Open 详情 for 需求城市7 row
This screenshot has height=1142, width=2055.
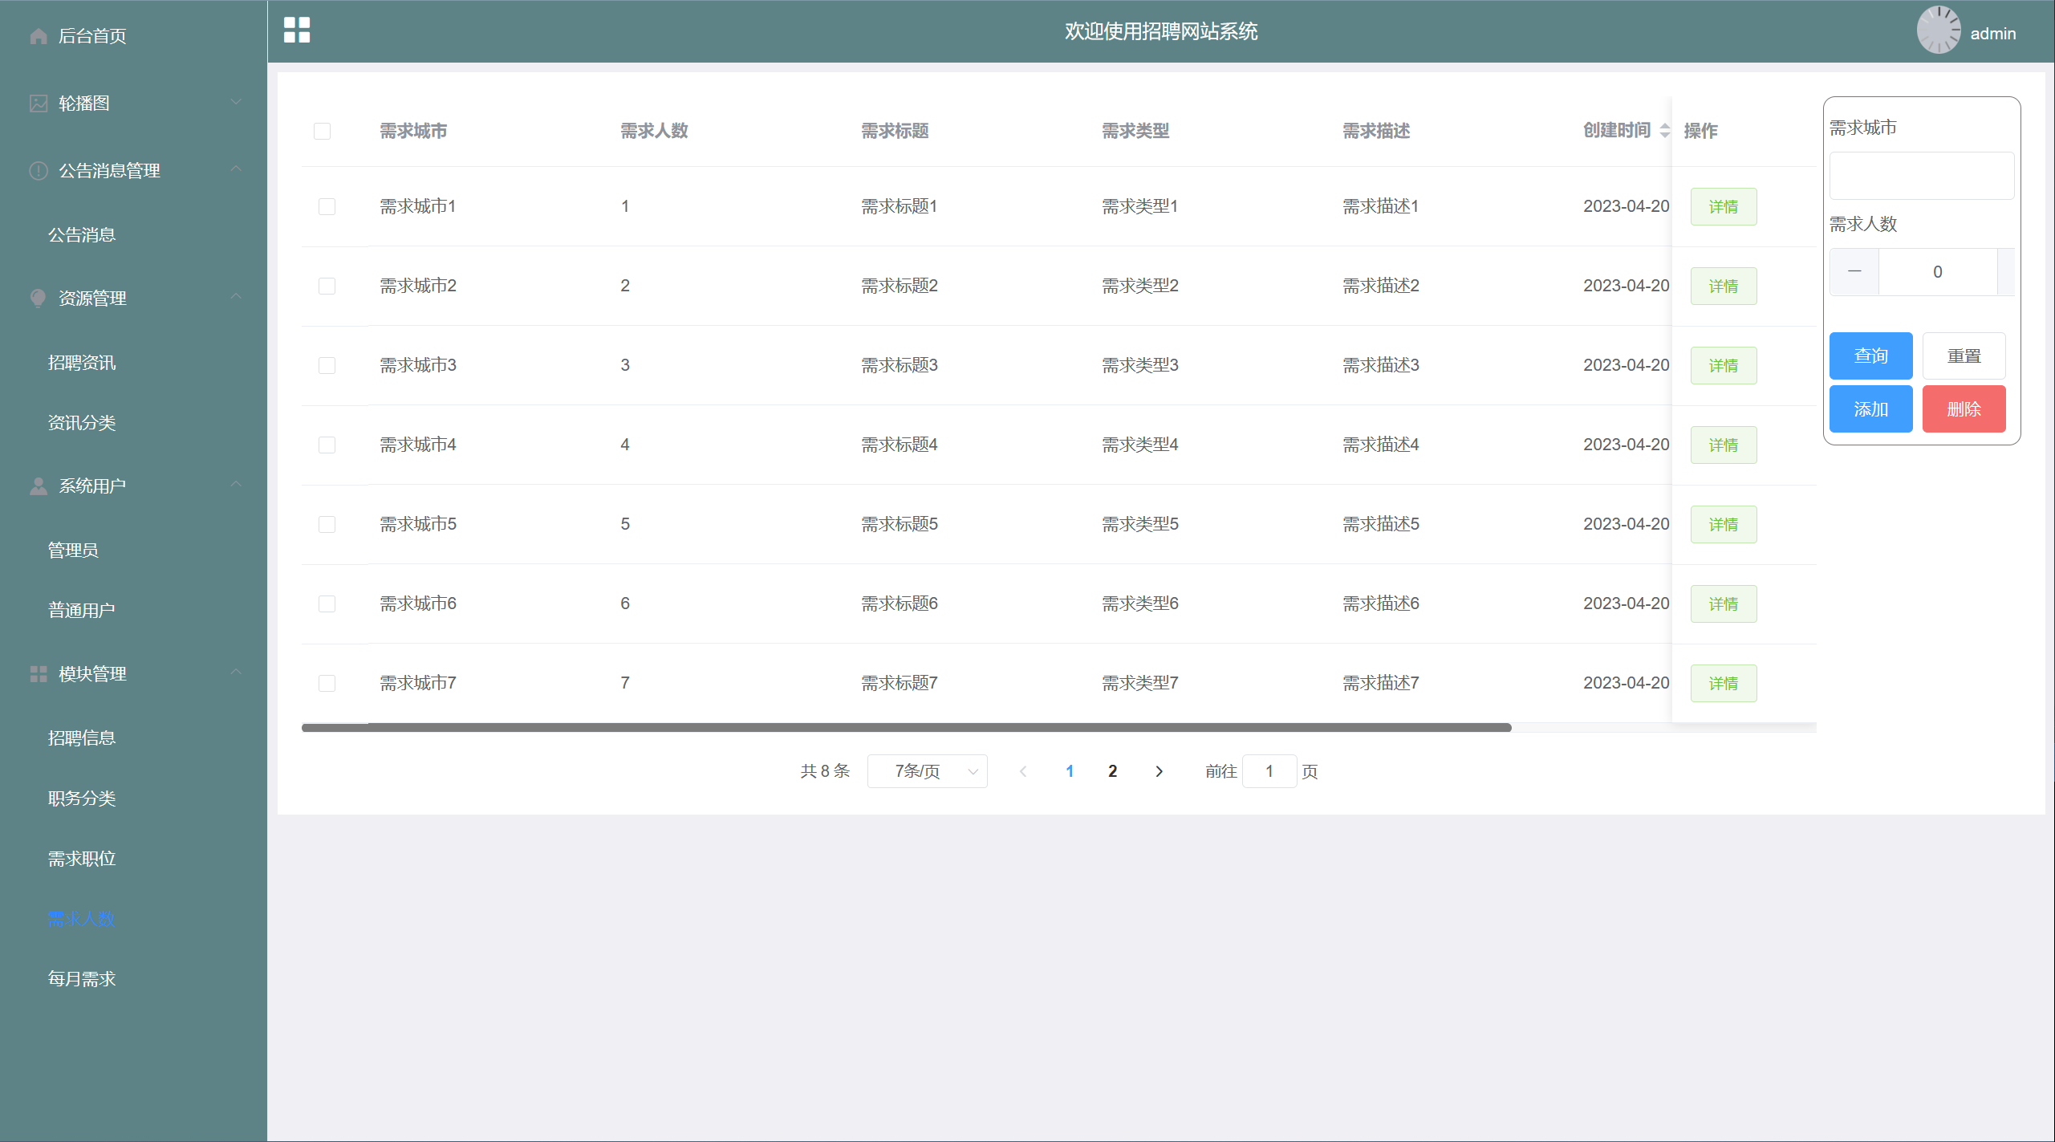click(1724, 684)
